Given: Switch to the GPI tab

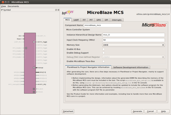Looking at the screenshot, I should click(106, 20).
